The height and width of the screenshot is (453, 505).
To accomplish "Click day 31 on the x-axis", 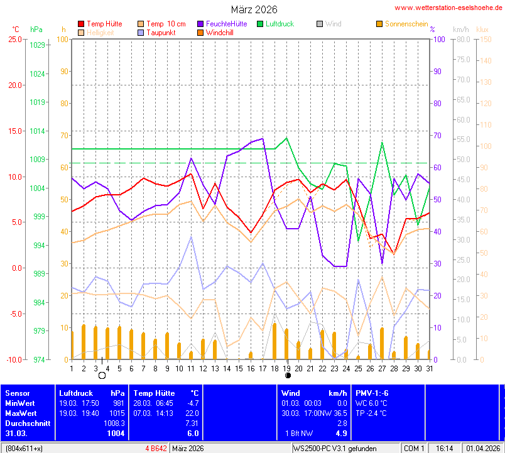I will 430,369.
